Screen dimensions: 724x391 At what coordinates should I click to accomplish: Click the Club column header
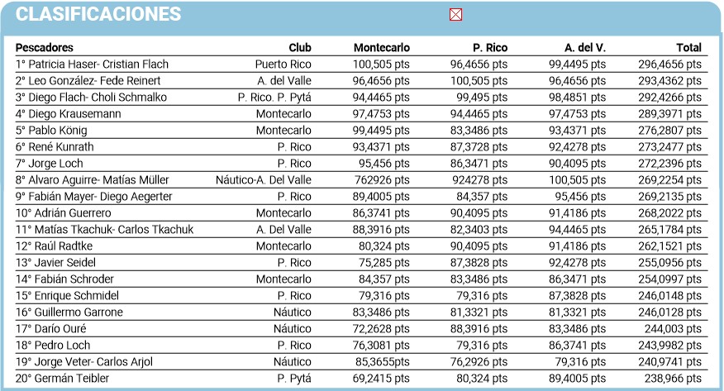tap(300, 48)
